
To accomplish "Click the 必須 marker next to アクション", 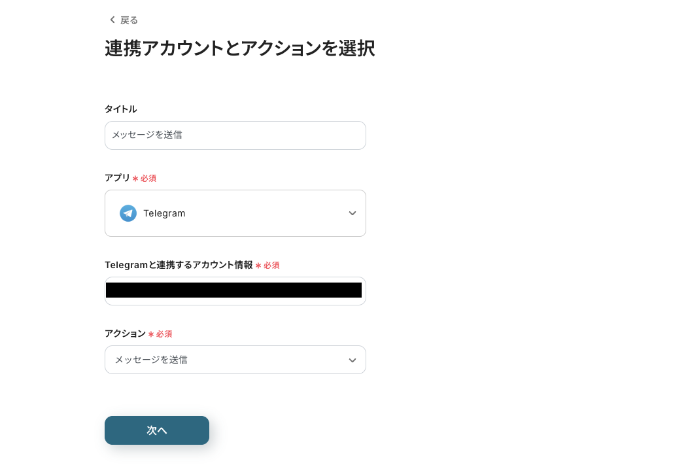I will click(164, 334).
